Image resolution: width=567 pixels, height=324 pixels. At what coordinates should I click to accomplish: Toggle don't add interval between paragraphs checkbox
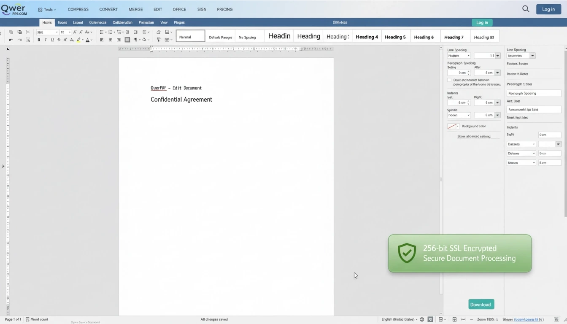coord(449,80)
